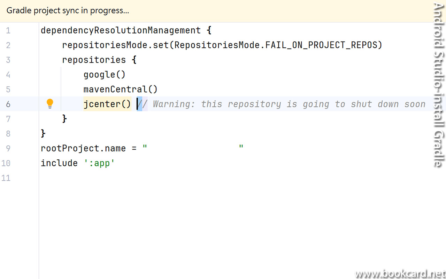446x279 pixels.
Task: Click line number 11 in the gutter
Action: coord(6,178)
